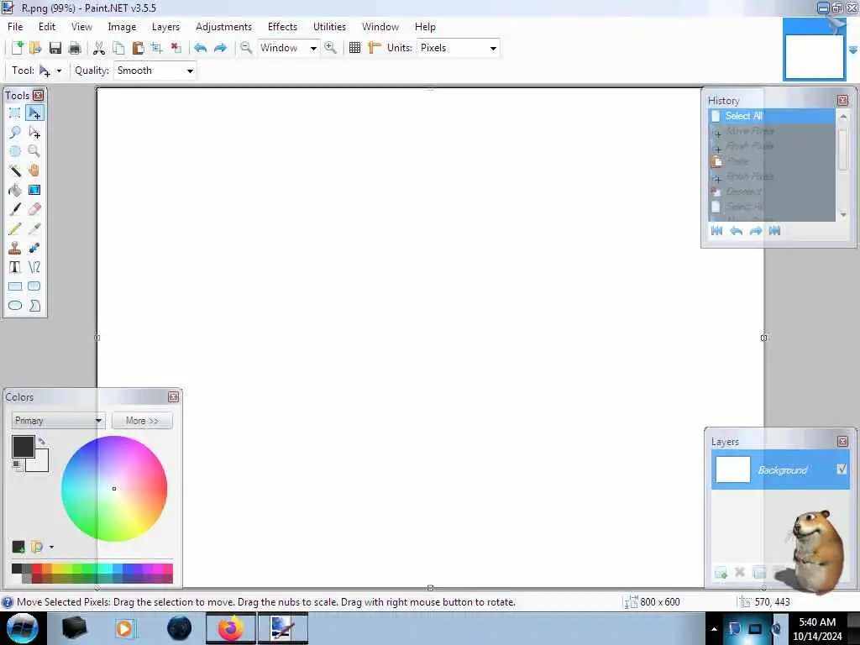Click the Paste clipboard toolbar icon

tap(138, 48)
